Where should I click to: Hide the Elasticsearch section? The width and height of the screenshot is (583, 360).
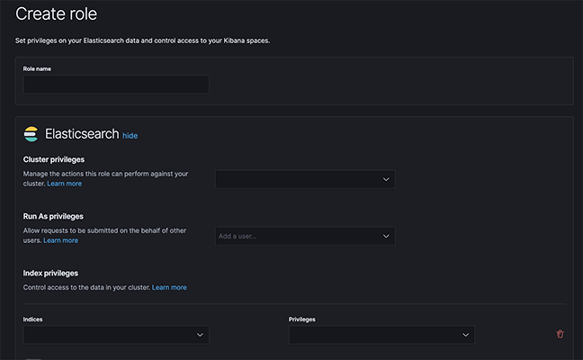pos(130,136)
